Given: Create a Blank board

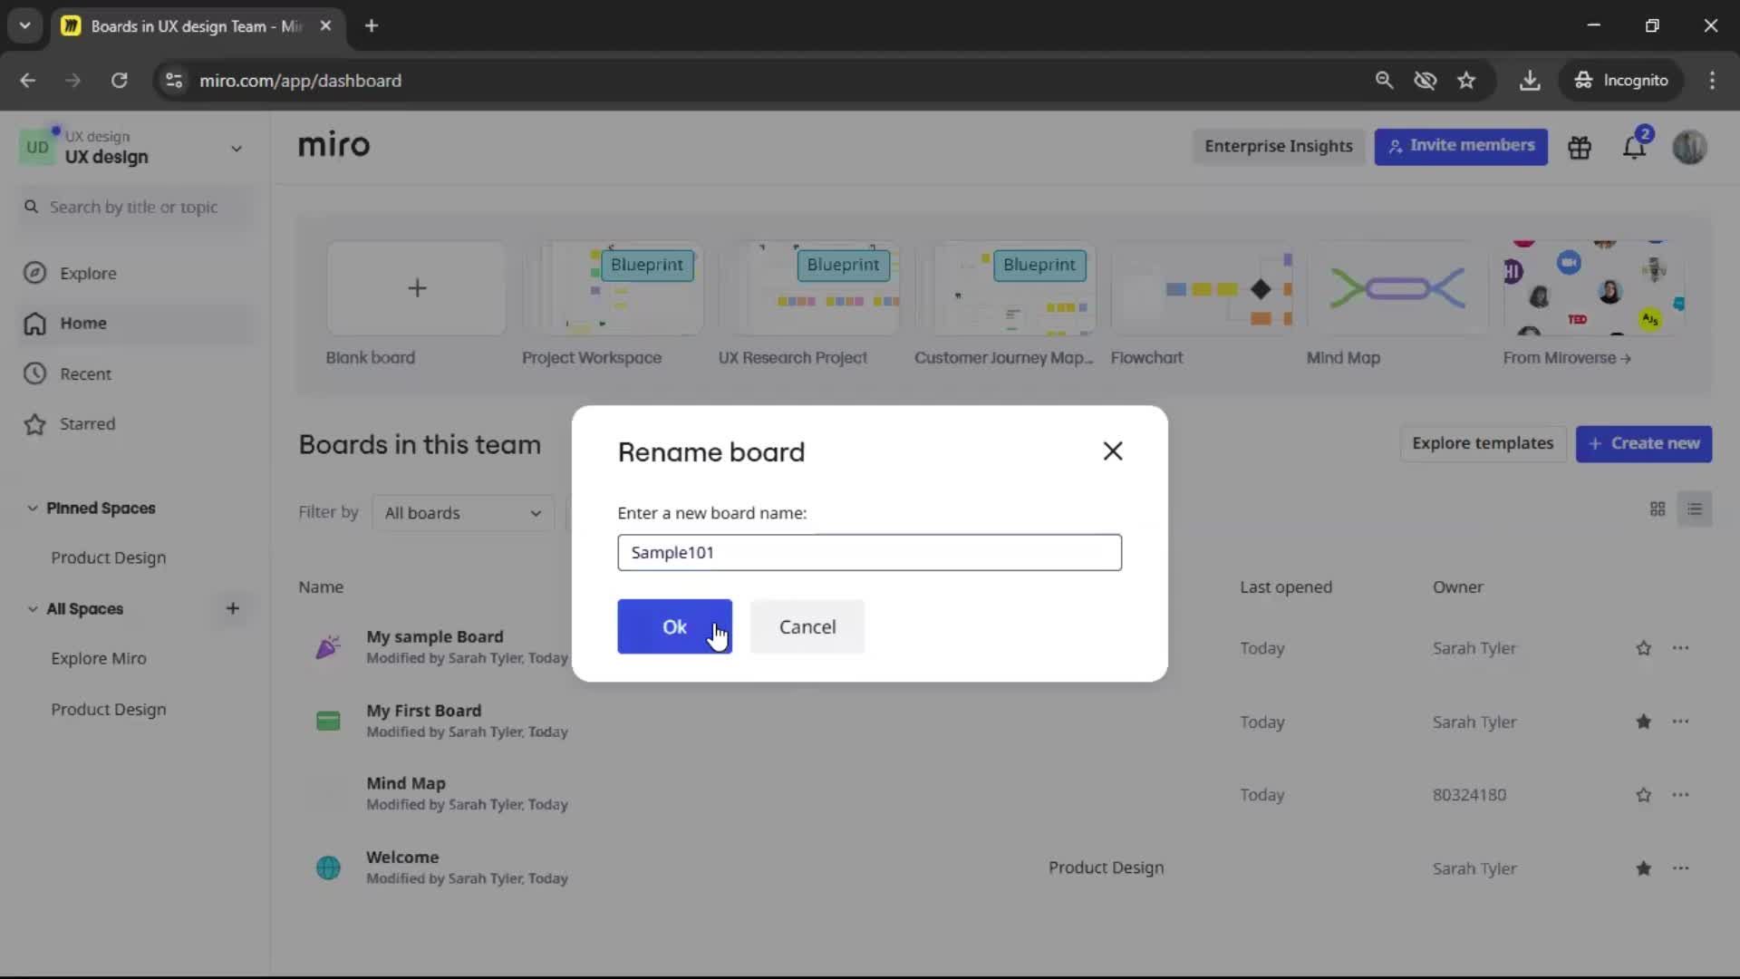Looking at the screenshot, I should 416,288.
